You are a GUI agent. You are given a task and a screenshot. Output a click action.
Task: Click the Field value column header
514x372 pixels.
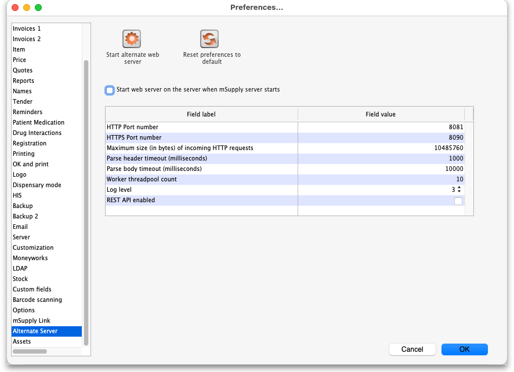point(381,115)
